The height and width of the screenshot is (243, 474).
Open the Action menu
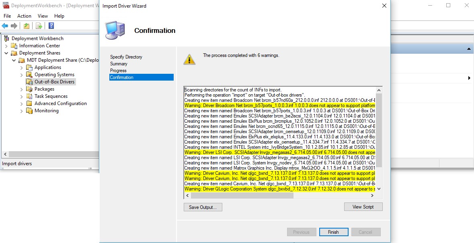click(x=24, y=16)
